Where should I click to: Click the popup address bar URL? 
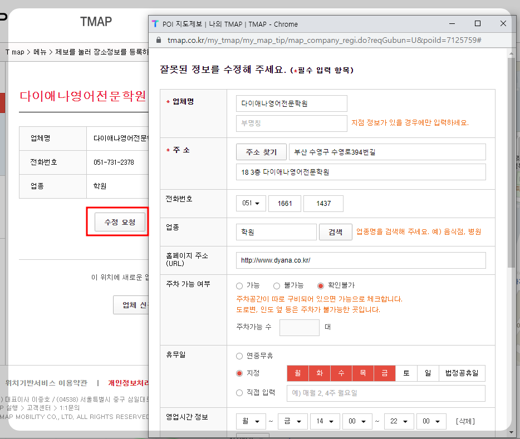(325, 40)
